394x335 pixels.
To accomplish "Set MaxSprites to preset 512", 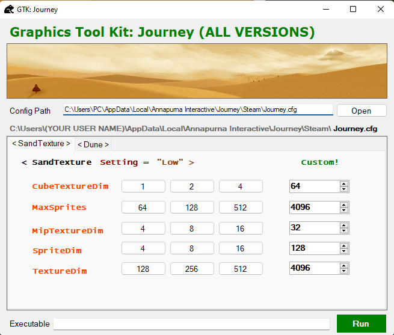I will 241,207.
